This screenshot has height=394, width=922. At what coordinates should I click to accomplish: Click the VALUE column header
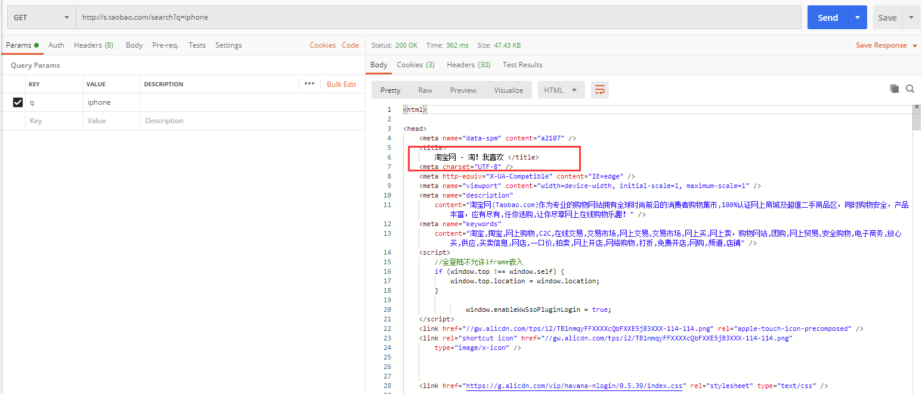click(96, 84)
